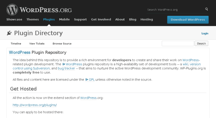This screenshot has height=118, width=216.
Task: Click 'You can apply to be hosted there:' text
Action: (x=38, y=112)
